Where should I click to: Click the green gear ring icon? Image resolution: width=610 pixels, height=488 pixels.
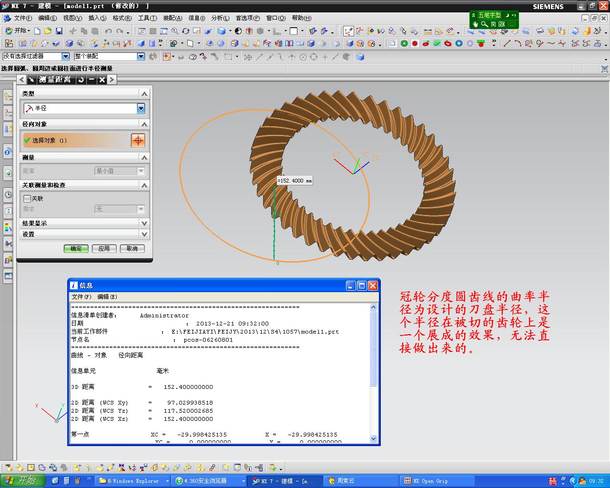(404, 43)
